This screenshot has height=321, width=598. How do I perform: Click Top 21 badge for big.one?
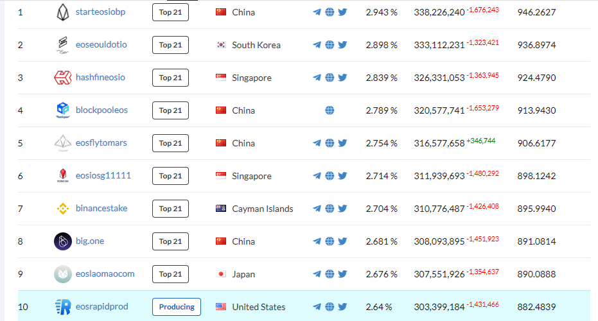tap(170, 241)
